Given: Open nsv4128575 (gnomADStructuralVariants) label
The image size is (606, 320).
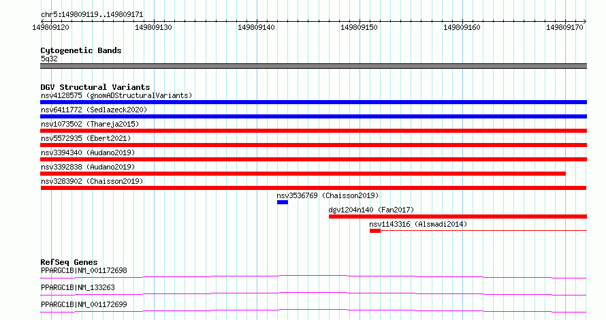Looking at the screenshot, I should pyautogui.click(x=116, y=95).
